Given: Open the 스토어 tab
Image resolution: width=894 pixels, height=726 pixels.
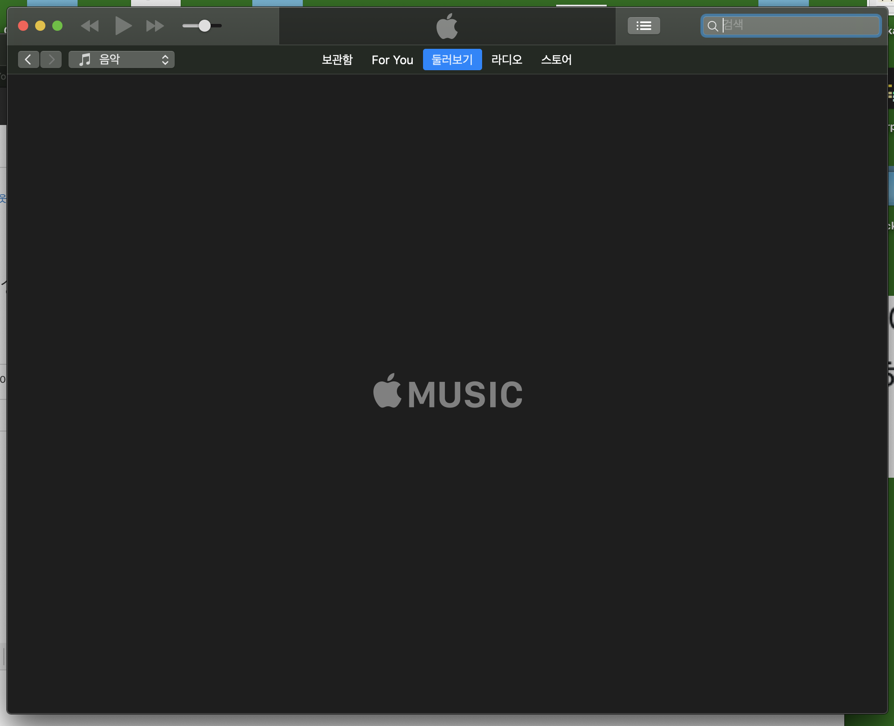Looking at the screenshot, I should click(x=556, y=60).
